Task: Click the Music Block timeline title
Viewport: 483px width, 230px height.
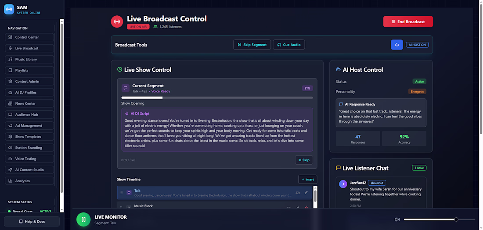Action: pos(143,206)
